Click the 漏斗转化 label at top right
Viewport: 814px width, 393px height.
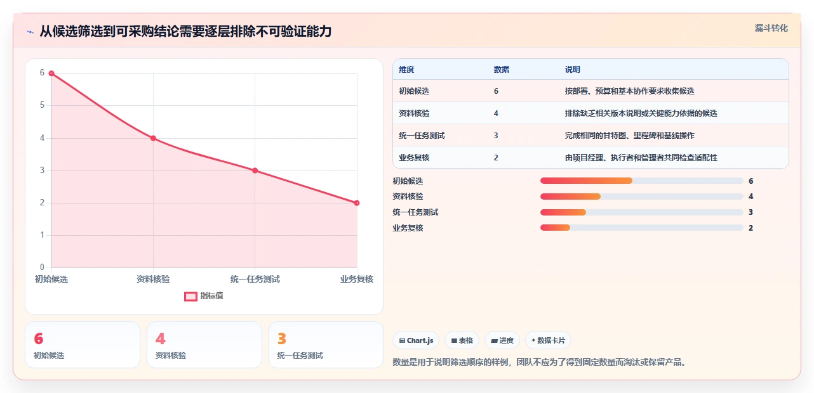[x=771, y=28]
